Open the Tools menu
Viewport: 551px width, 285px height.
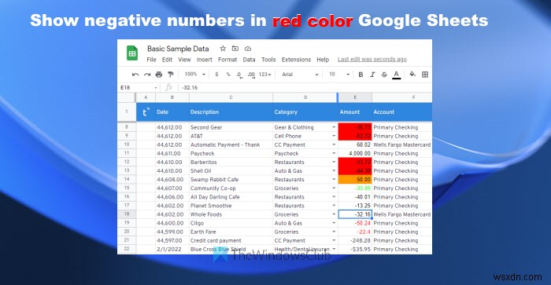coord(268,60)
